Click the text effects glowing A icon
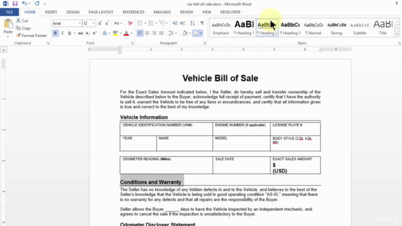 click(105, 33)
